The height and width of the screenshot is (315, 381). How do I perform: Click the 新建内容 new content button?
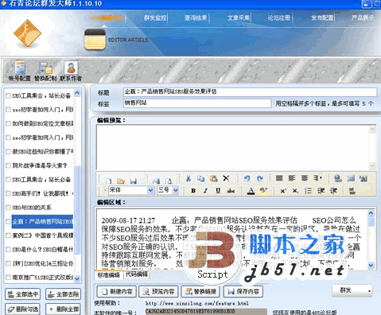116,292
